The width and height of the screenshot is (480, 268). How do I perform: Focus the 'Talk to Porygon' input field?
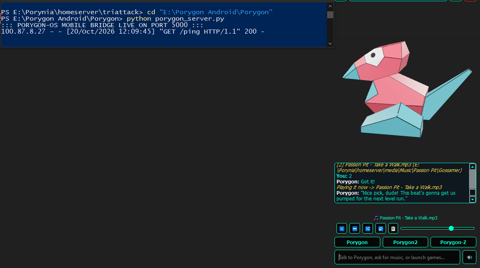point(397,257)
